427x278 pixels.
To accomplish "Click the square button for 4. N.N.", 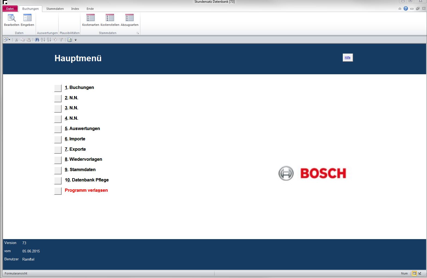I will [58, 119].
